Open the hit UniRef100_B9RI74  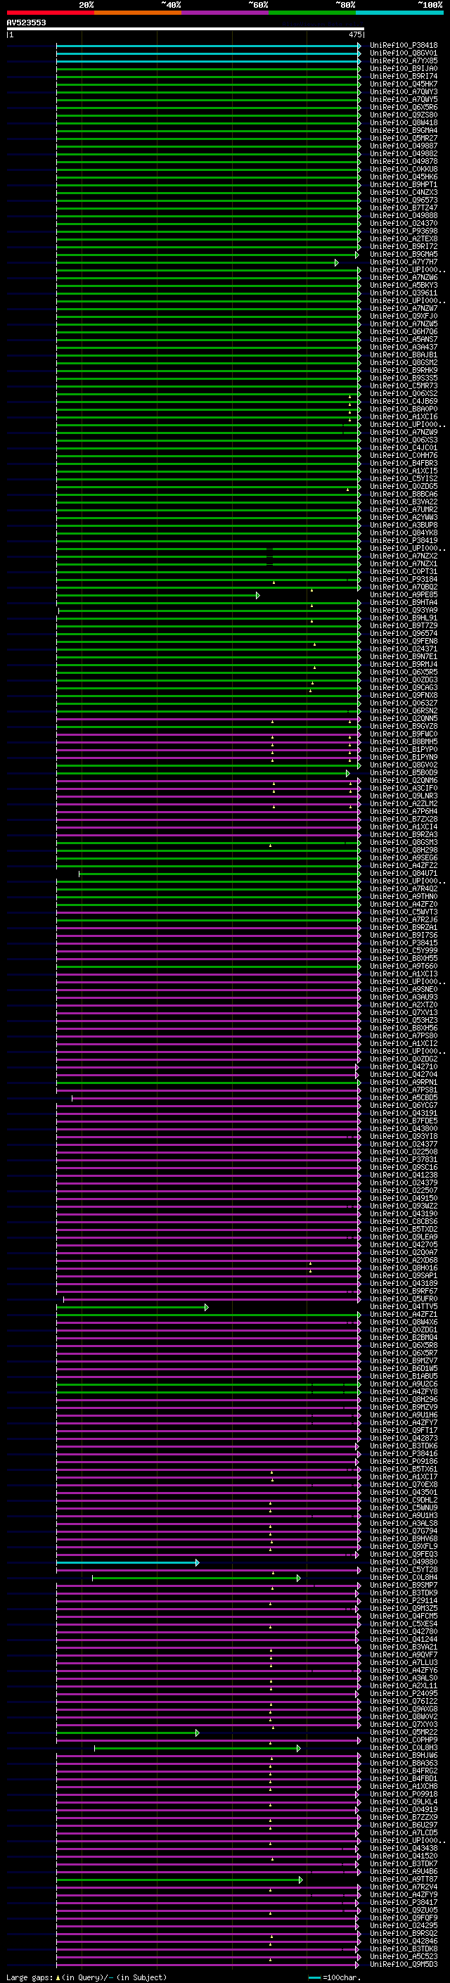404,76
